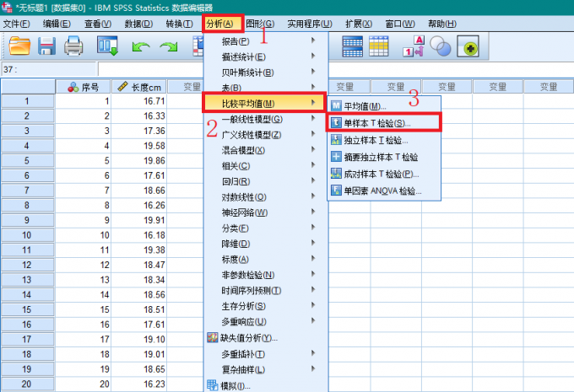Click the Redo green arrow icon
574x392 pixels.
[x=168, y=47]
